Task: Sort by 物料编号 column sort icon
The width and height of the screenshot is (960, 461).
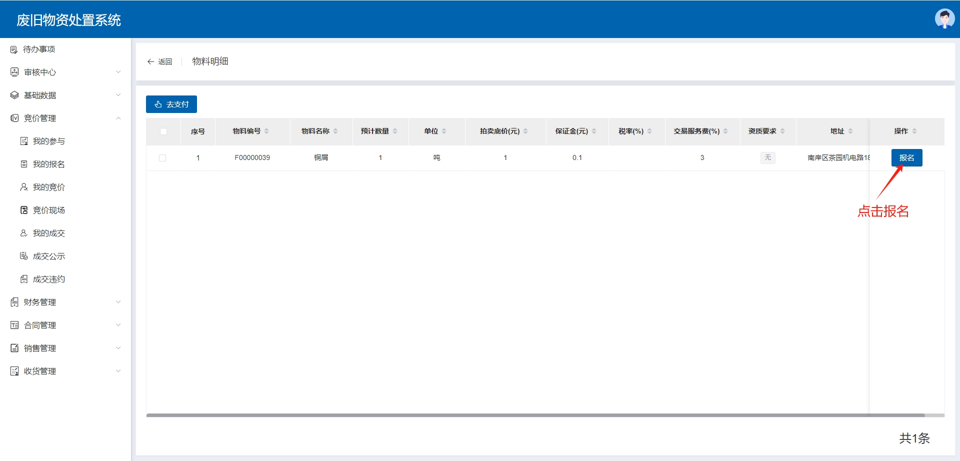Action: (x=266, y=131)
